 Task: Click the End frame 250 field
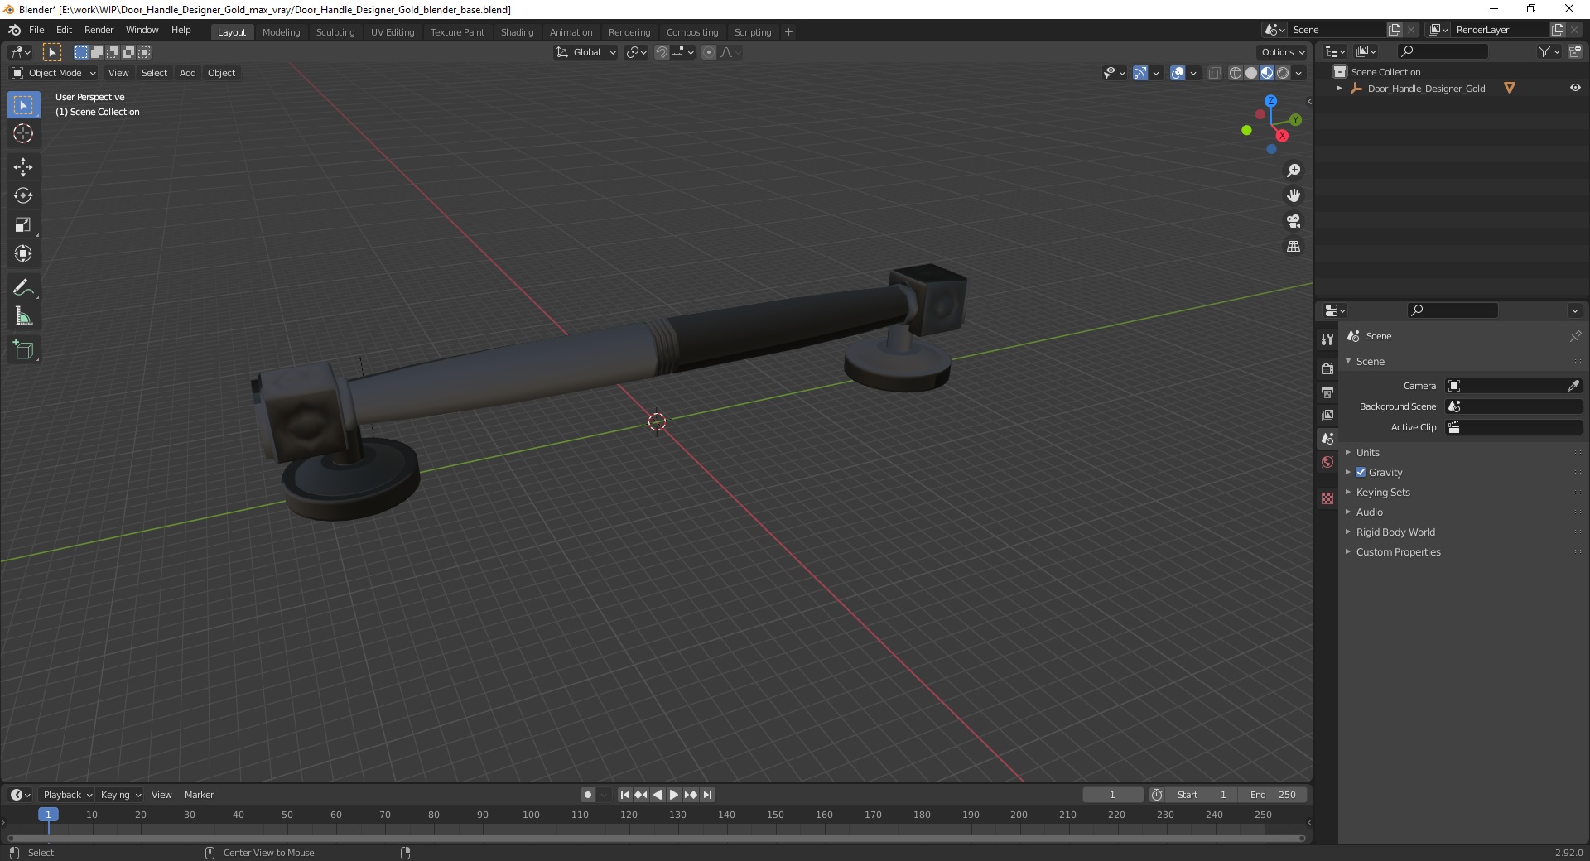tap(1274, 795)
